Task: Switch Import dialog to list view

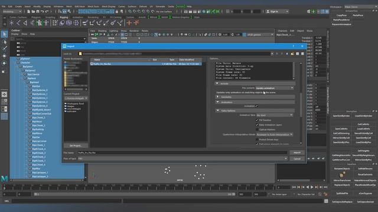Action: 298,54
